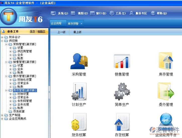The width and height of the screenshot is (182, 138).
Task: Switch to the 企业流程 tab
Action: pyautogui.click(x=56, y=23)
